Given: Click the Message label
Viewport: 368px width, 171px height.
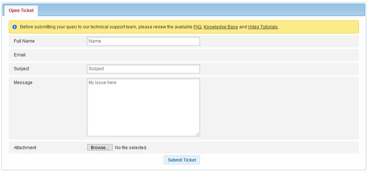Looking at the screenshot, I should tap(23, 83).
